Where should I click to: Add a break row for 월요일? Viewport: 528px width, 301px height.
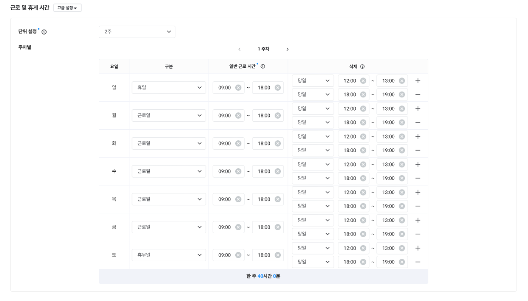pyautogui.click(x=418, y=108)
